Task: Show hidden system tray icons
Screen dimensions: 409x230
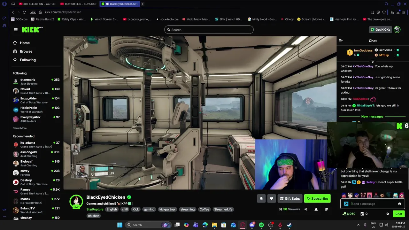Action: 358,225
